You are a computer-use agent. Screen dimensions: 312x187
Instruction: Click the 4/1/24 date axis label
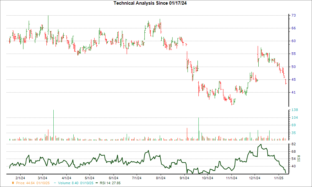66,178
